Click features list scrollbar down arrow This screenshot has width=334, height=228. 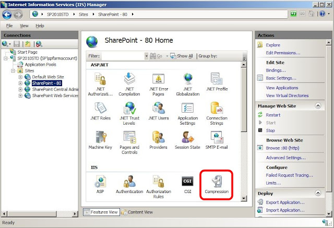pyautogui.click(x=244, y=198)
